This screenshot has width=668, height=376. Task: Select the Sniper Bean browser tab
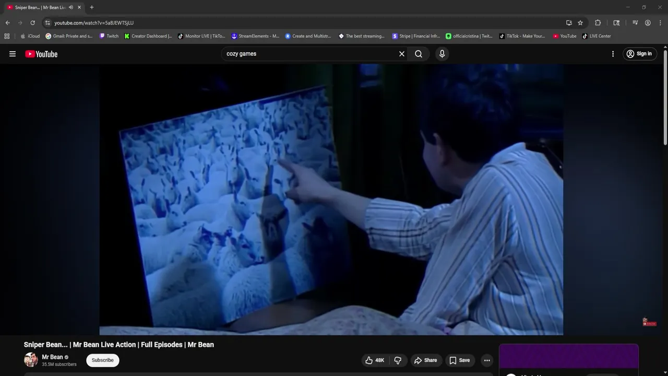pos(44,7)
